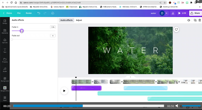
Task: Mute the video player speaker icon
Action: coord(177,106)
